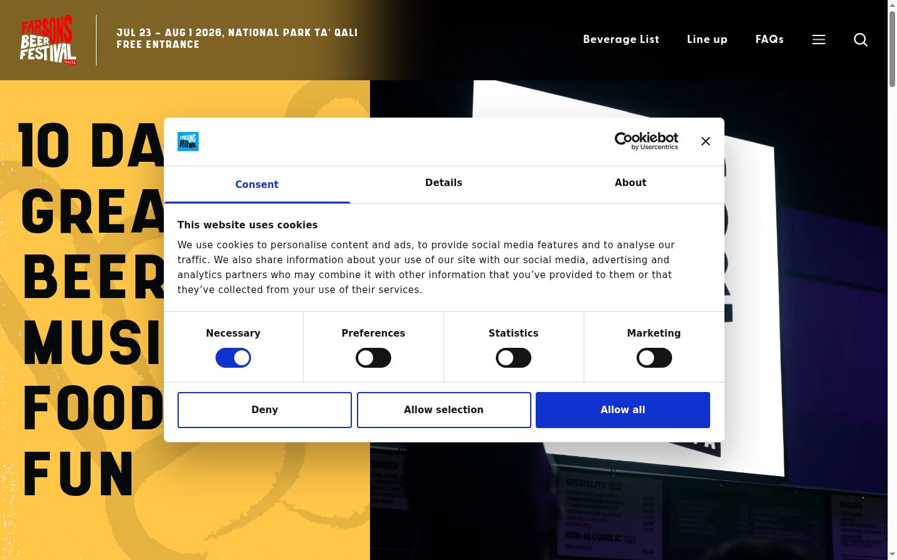Enable the Marketing cookies switch

click(x=654, y=358)
